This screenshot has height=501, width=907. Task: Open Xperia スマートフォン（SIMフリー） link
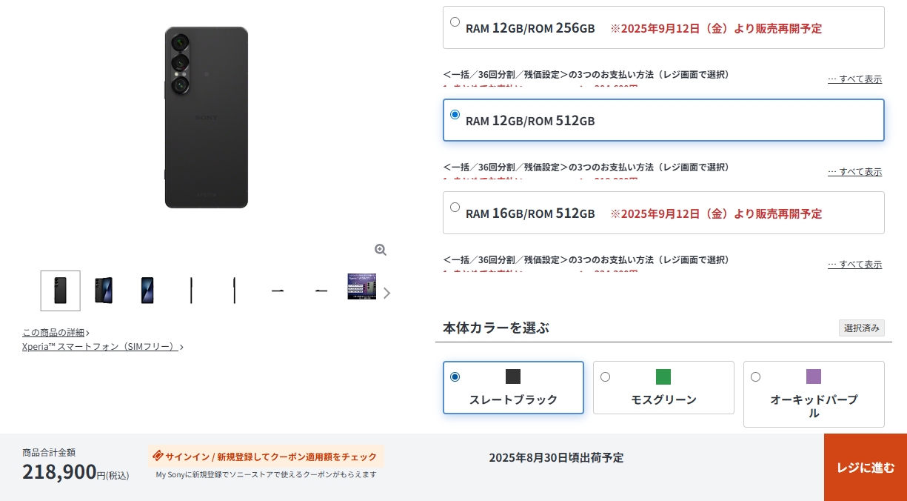[x=102, y=347]
